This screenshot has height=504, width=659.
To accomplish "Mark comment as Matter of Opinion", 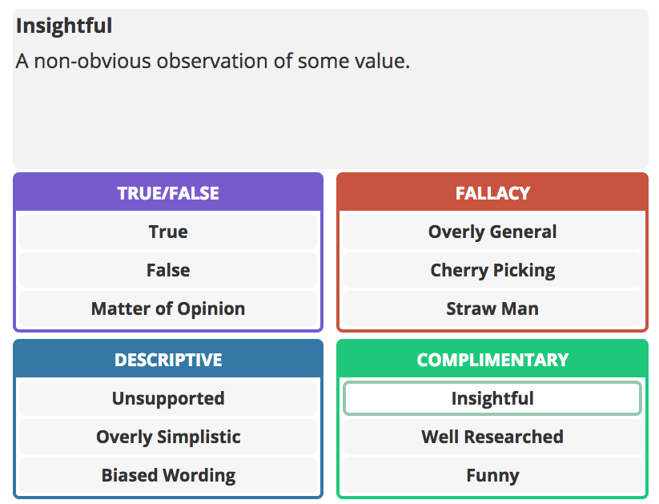I will point(168,308).
